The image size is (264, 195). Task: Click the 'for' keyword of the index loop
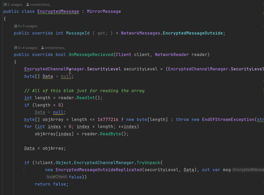(x=28, y=127)
